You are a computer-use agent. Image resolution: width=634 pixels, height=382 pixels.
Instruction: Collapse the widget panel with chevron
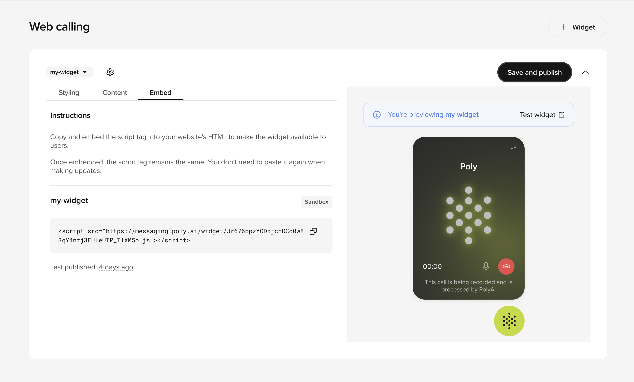[x=585, y=72]
